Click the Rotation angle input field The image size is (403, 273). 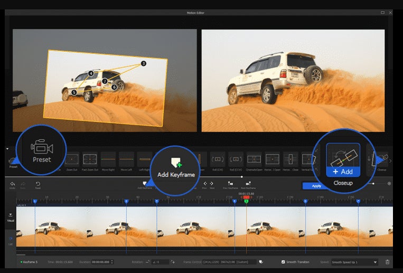[x=161, y=262]
